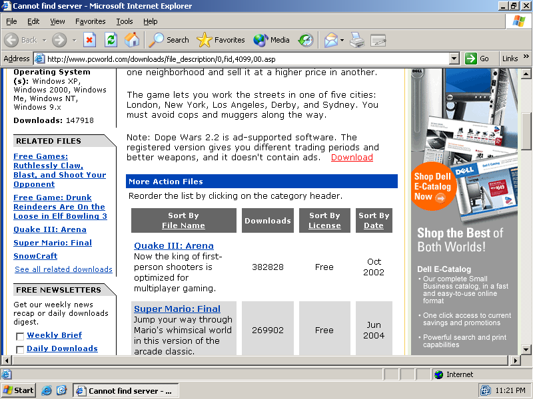Image resolution: width=533 pixels, height=399 pixels.
Task: Click Cannot find server taskbar button
Action: click(126, 391)
